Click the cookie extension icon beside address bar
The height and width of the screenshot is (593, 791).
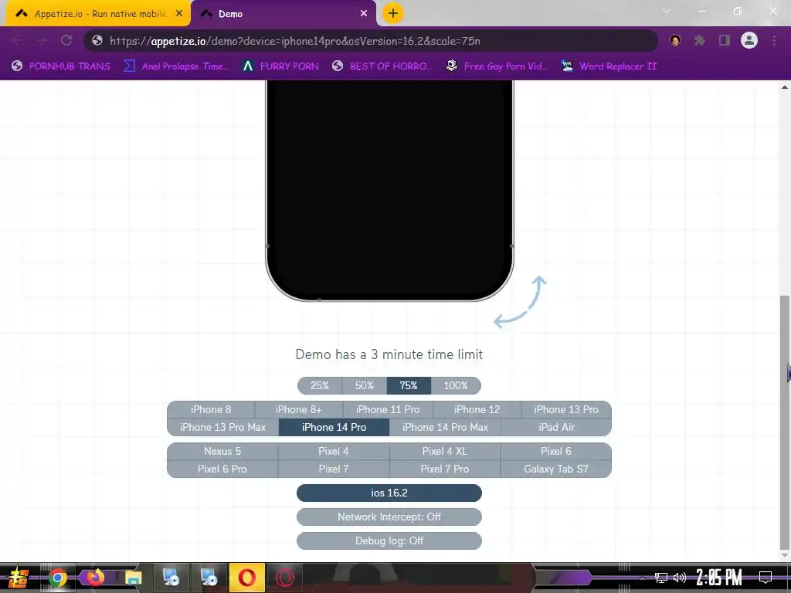[x=675, y=40]
